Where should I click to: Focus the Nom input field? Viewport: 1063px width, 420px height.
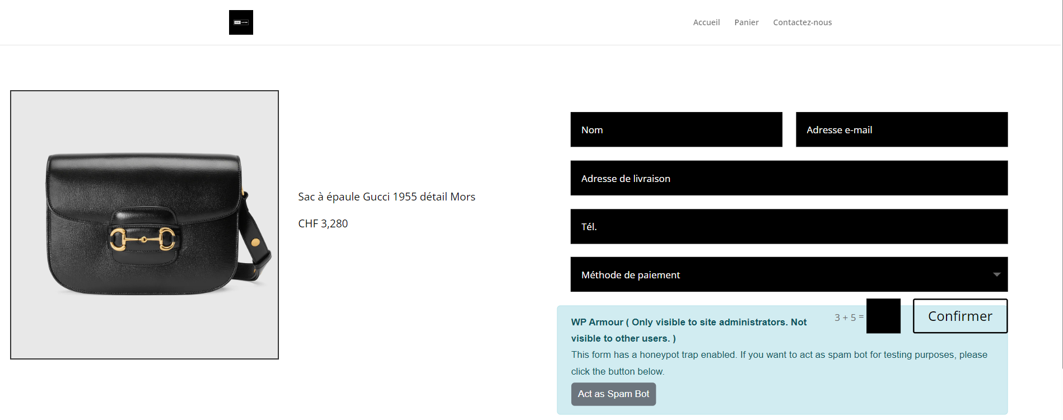(676, 129)
